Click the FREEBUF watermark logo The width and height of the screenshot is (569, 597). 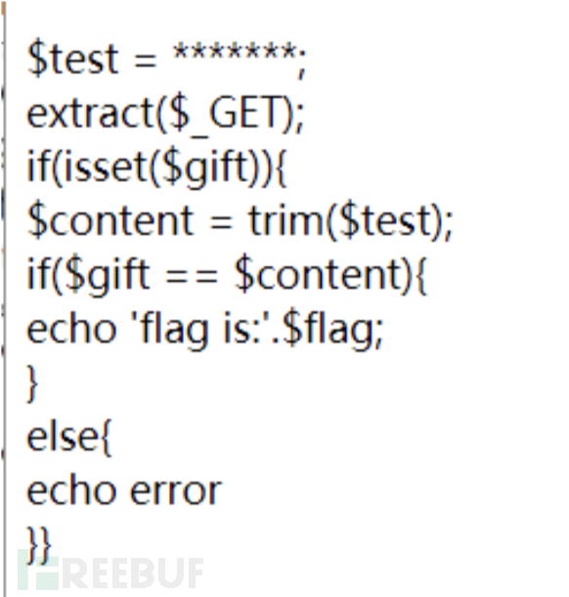[x=110, y=571]
